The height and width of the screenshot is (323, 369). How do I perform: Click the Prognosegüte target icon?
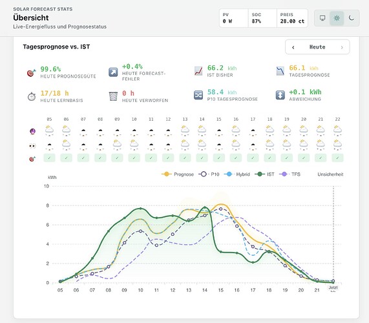31,73
